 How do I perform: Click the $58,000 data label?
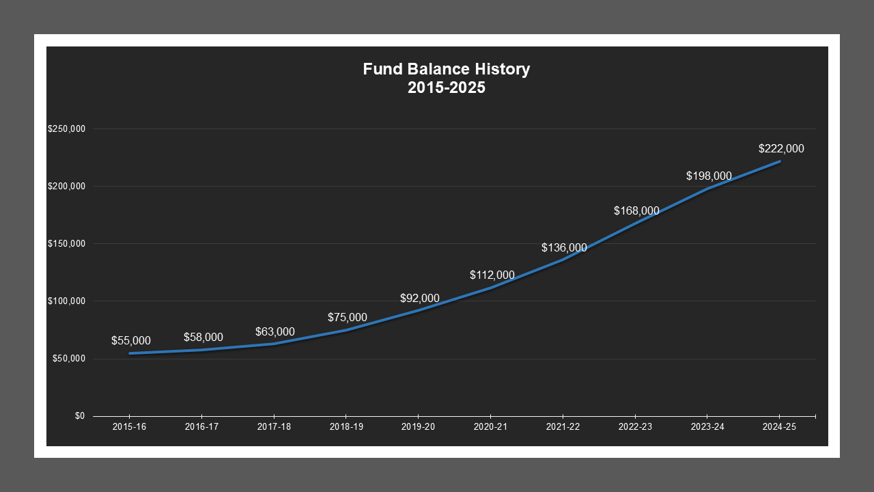point(203,336)
